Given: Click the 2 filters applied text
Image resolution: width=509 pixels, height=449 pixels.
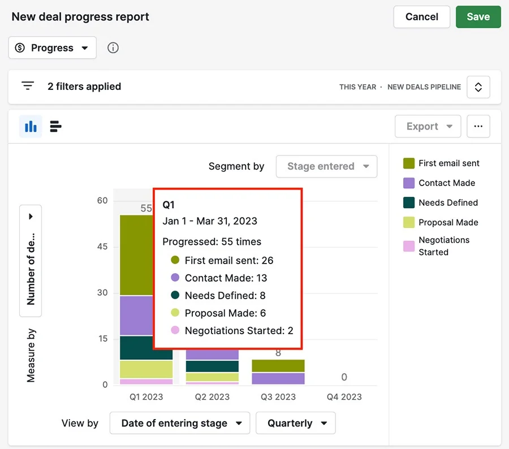Looking at the screenshot, I should [x=84, y=87].
